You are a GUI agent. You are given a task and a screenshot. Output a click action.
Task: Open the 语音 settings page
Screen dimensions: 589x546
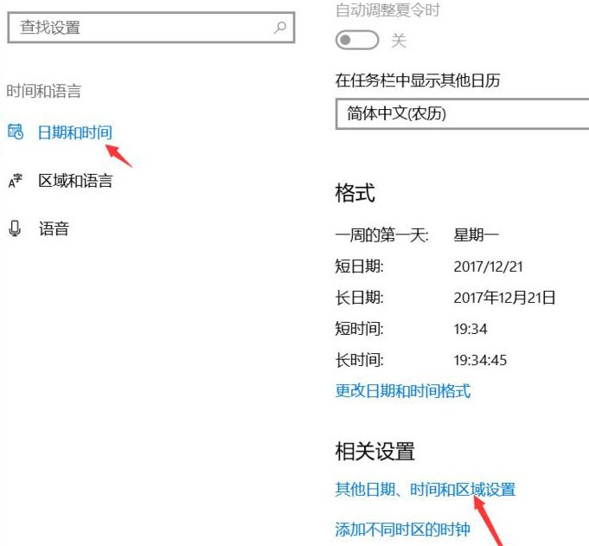pyautogui.click(x=54, y=229)
